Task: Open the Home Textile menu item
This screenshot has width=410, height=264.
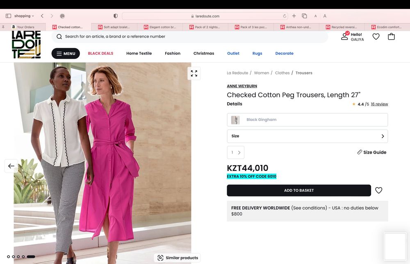Action: pyautogui.click(x=139, y=54)
